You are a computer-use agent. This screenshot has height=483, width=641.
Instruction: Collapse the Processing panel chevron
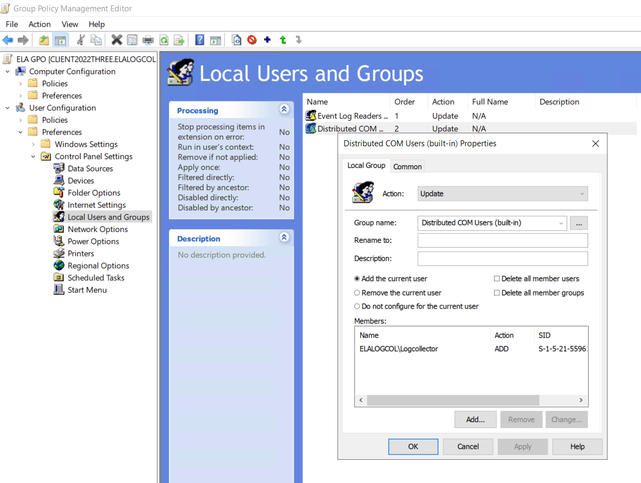tap(284, 110)
